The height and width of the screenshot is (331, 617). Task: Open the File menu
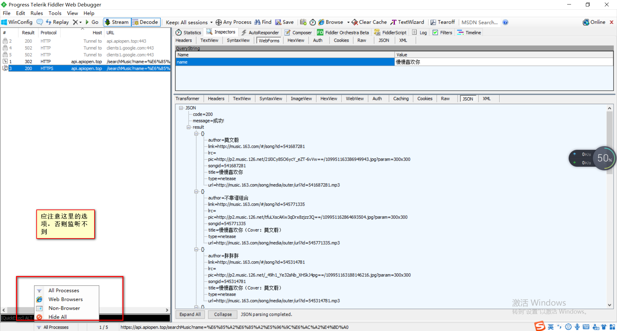(x=7, y=13)
